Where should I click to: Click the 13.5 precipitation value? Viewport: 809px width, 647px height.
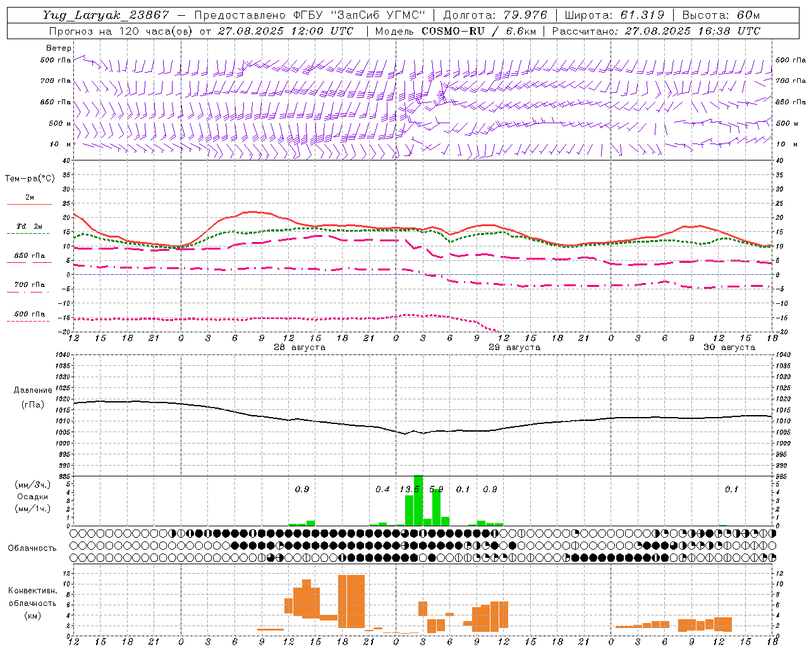(x=410, y=490)
